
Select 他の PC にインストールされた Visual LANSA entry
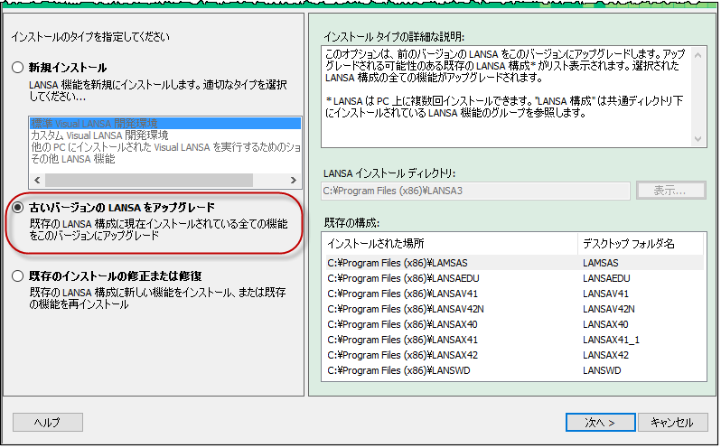click(165, 147)
